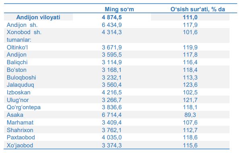Select the Ulug'nor district name
The height and width of the screenshot is (153, 240).
[x=18, y=100]
